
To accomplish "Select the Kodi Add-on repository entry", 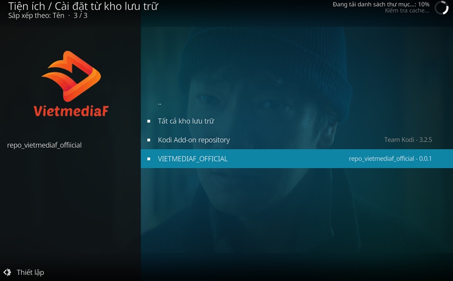I will coord(296,140).
